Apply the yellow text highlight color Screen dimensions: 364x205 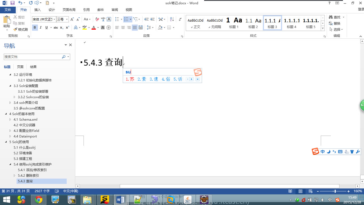tap(85, 27)
